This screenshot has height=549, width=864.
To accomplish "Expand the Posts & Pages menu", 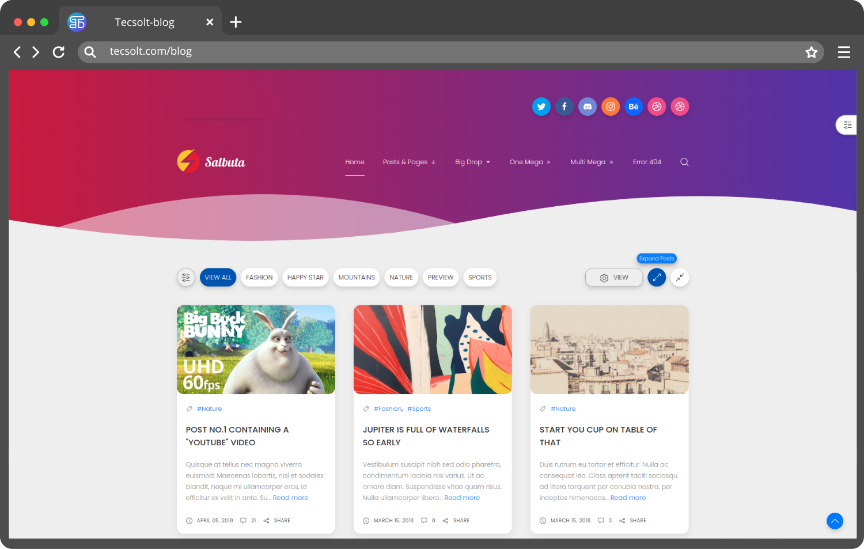I will [x=409, y=162].
